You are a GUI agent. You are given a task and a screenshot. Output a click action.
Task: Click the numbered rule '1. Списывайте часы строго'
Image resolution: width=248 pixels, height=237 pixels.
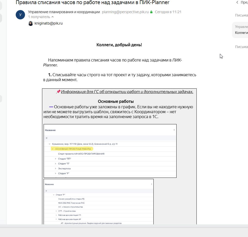point(120,77)
